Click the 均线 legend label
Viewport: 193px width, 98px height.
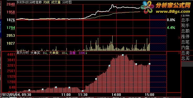[x=46, y=2]
